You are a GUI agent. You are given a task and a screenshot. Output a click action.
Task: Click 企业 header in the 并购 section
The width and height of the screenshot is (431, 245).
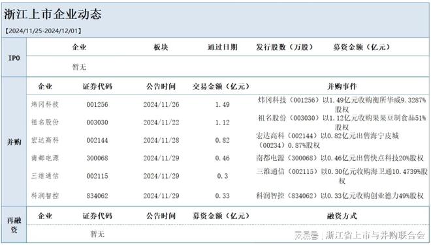45,87
